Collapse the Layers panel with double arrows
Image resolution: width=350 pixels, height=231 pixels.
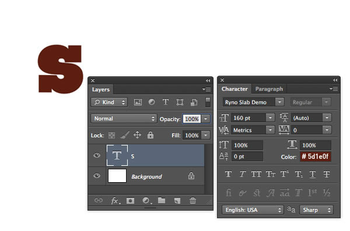208,81
